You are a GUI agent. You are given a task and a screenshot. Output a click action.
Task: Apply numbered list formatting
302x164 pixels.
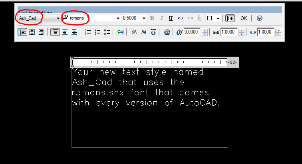(88, 32)
